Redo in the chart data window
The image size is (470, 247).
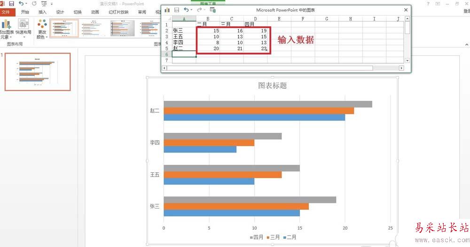(199, 10)
